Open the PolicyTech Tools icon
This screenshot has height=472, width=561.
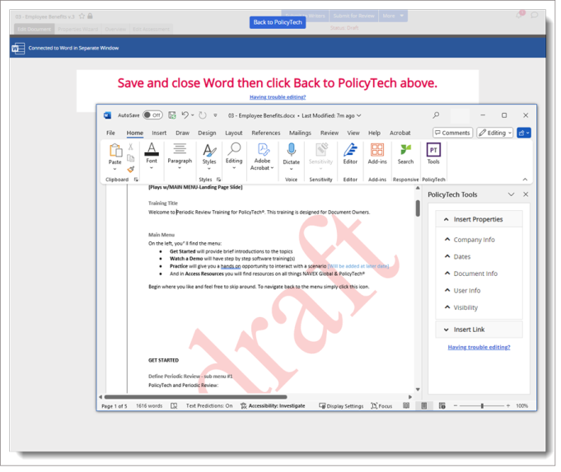tap(433, 150)
